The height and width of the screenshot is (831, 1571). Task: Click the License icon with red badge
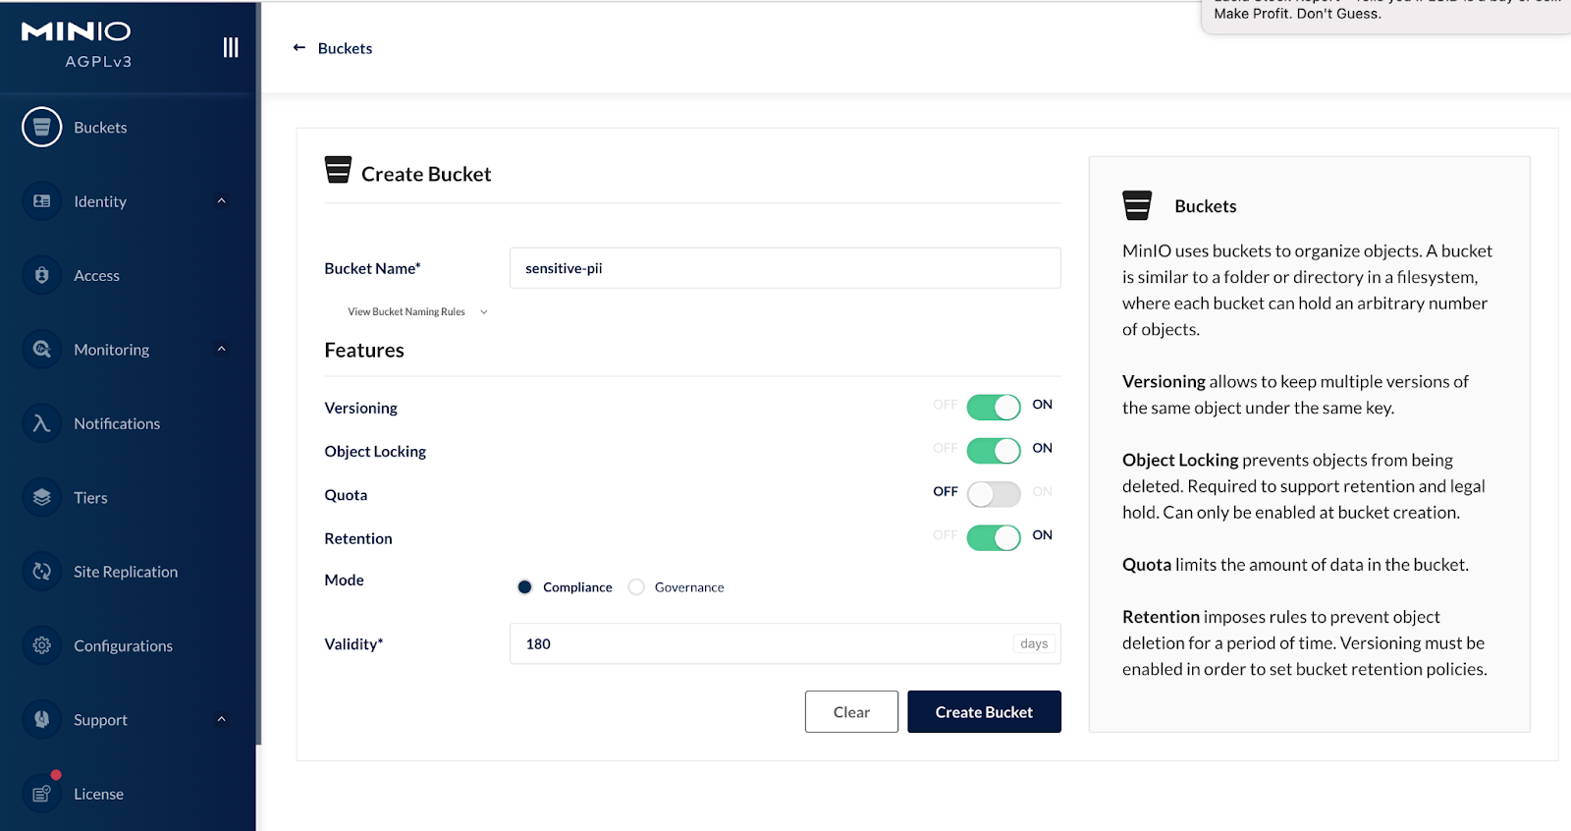click(41, 793)
